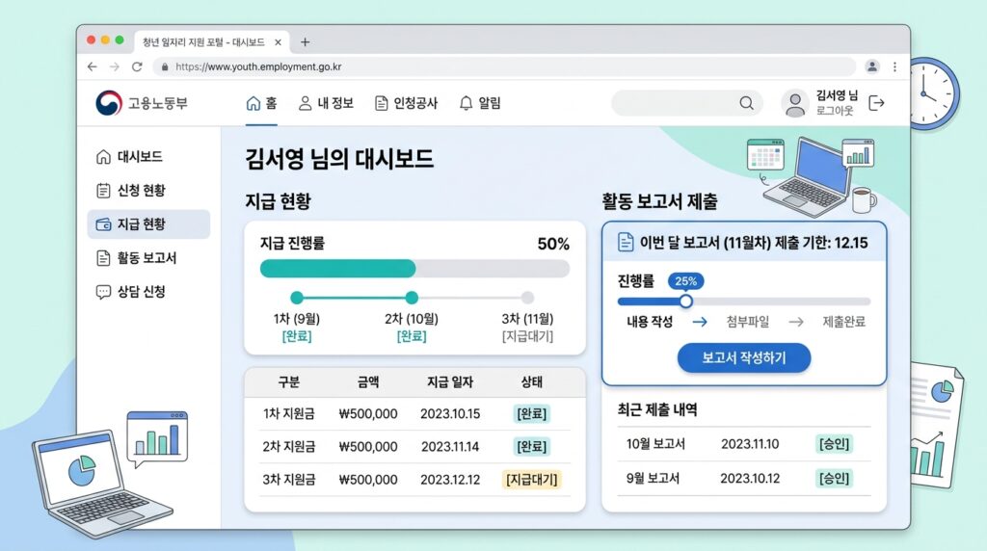Image resolution: width=987 pixels, height=551 pixels.
Task: Click the [승인] badge for 10월 보고서
Action: click(x=834, y=444)
